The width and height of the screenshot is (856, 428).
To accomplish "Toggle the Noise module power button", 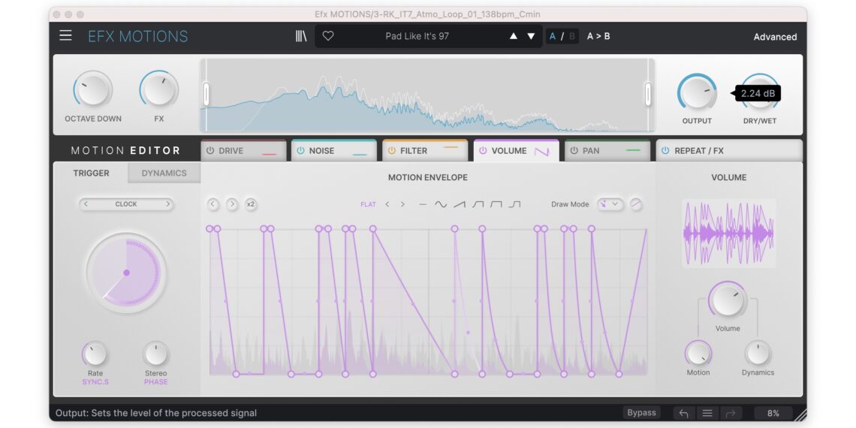I will 301,151.
